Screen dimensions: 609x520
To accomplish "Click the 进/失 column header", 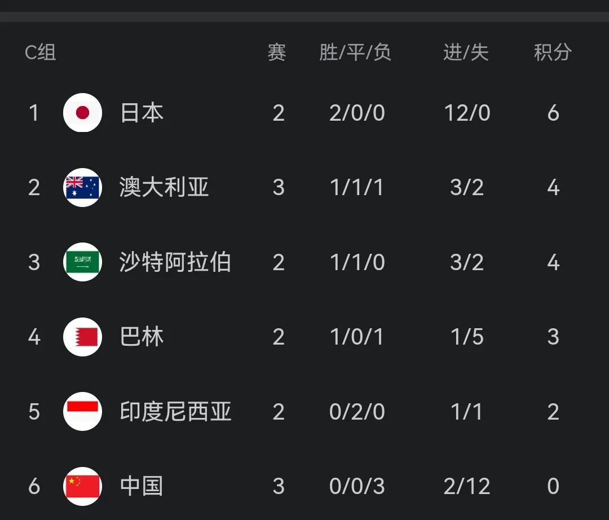I will tap(466, 52).
